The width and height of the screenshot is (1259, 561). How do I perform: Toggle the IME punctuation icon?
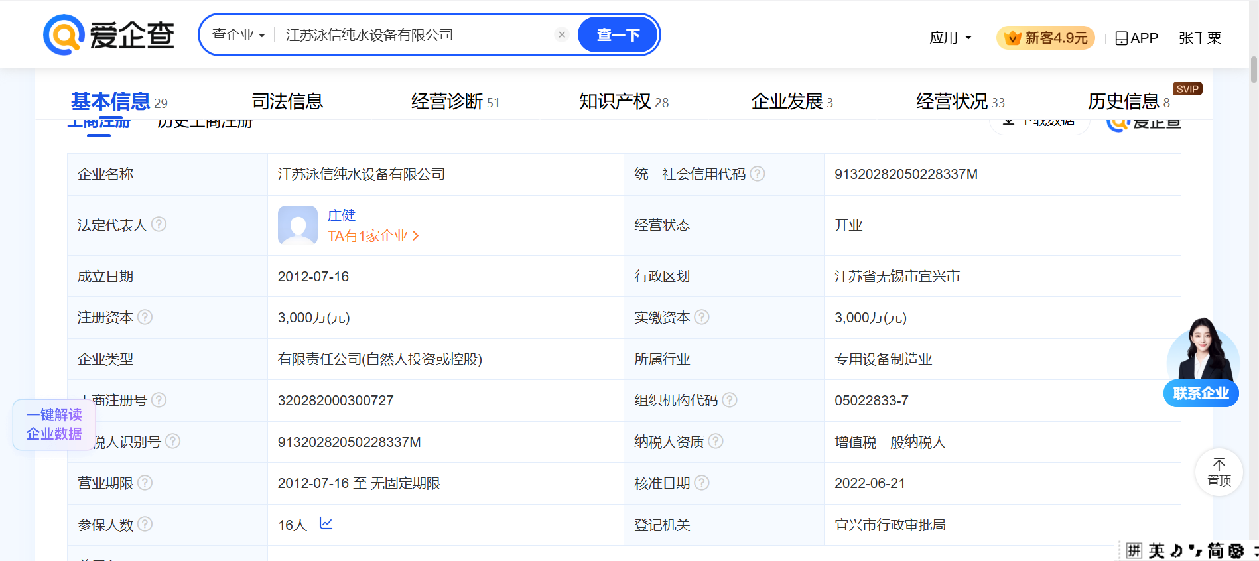[1196, 551]
